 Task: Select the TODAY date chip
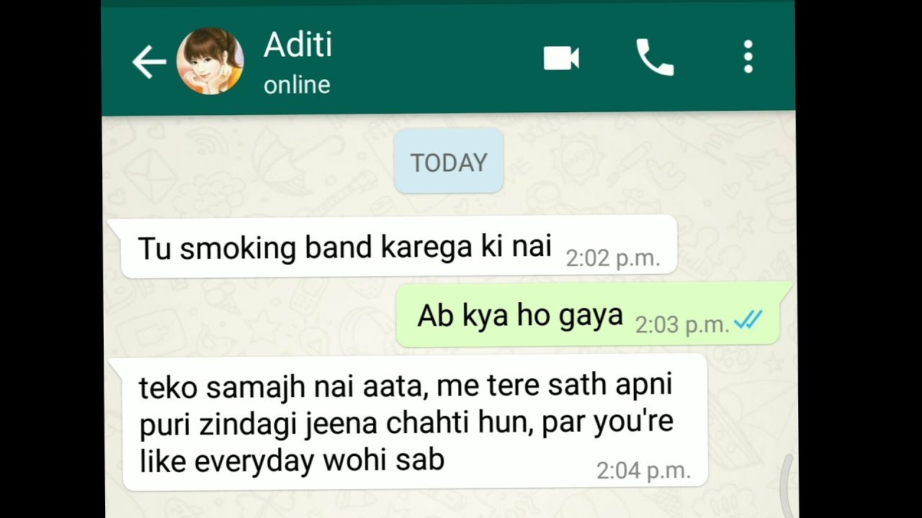tap(449, 162)
